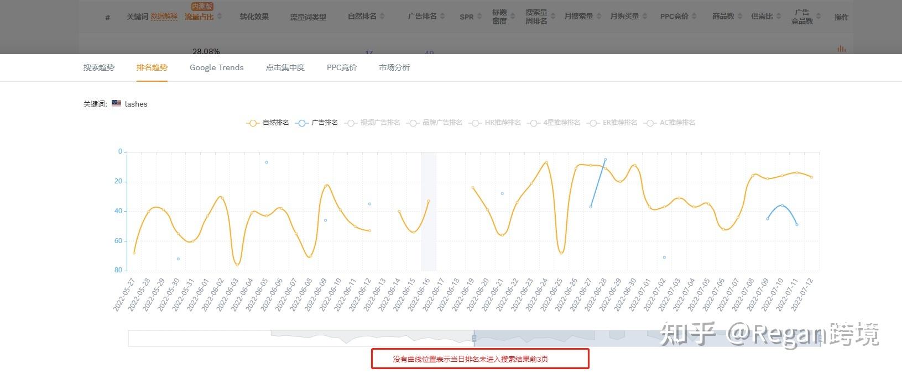Enable the 4星推荐排名 legend series
The height and width of the screenshot is (374, 902).
[x=554, y=123]
